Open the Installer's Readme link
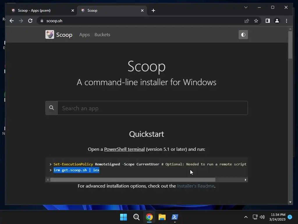The height and width of the screenshot is (224, 298). (196, 186)
